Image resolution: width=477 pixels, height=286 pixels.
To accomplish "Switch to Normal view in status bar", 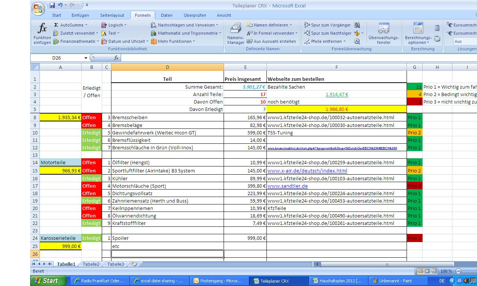I will [x=420, y=271].
